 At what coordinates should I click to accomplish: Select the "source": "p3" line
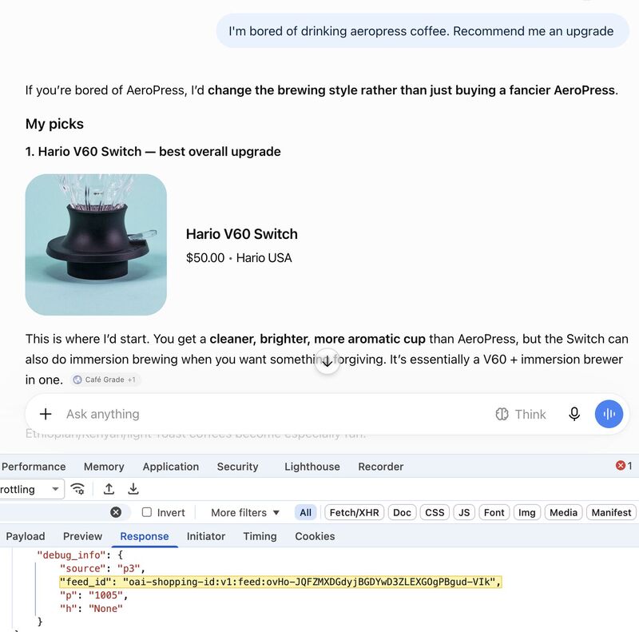point(102,568)
